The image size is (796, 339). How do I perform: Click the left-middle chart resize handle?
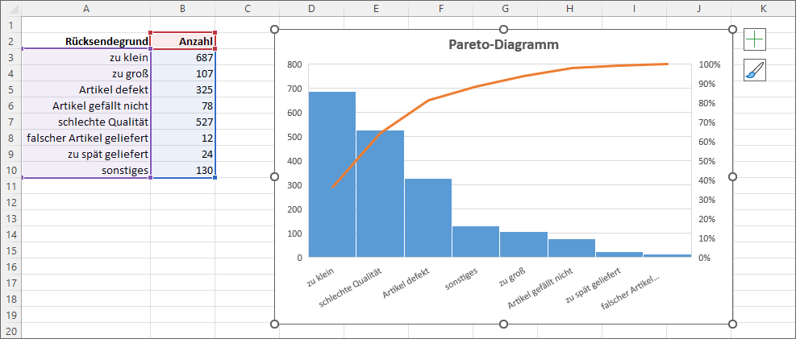click(275, 176)
